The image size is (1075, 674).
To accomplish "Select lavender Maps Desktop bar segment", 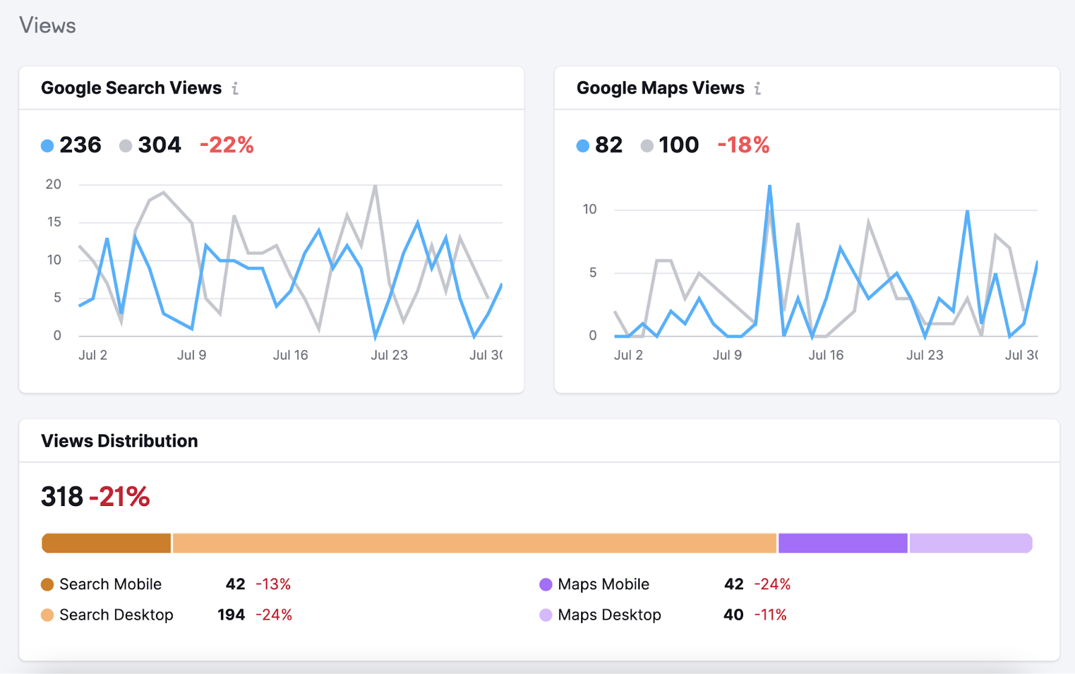I will coord(971,543).
